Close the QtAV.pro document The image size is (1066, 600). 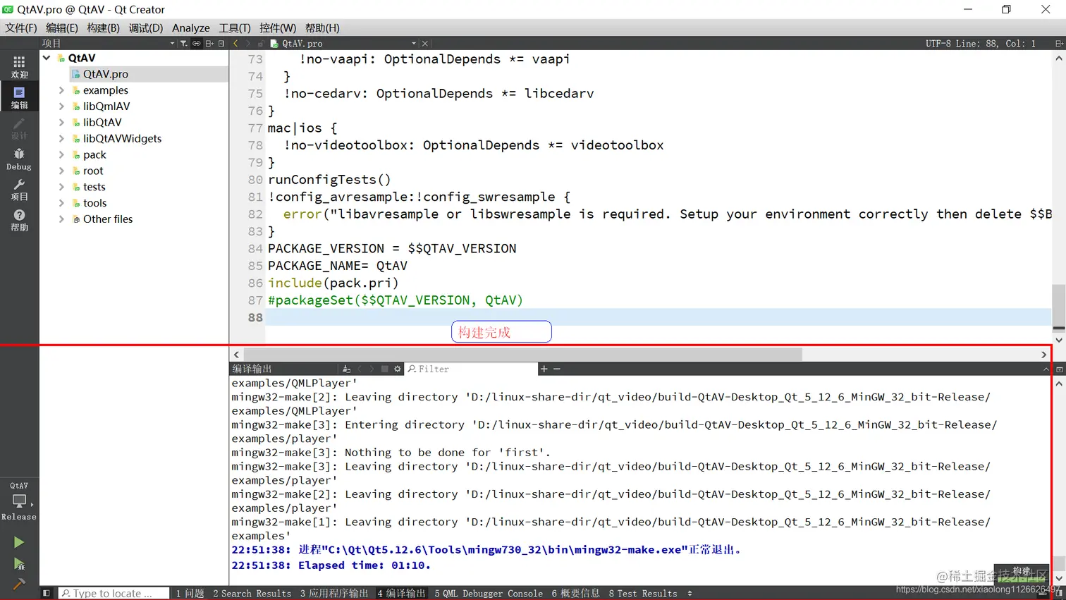(x=425, y=44)
